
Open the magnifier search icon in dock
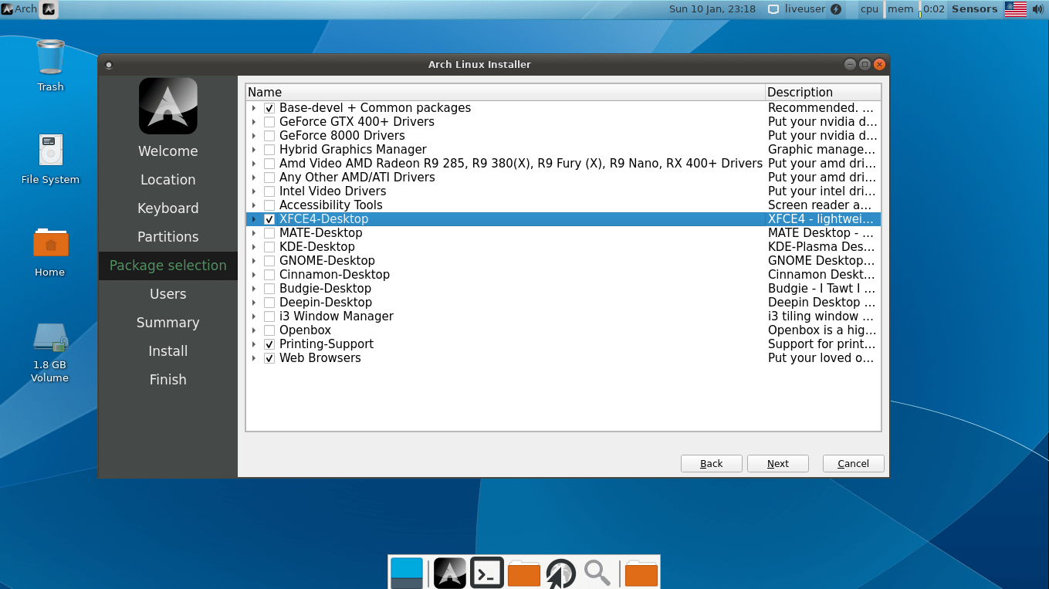pyautogui.click(x=597, y=573)
